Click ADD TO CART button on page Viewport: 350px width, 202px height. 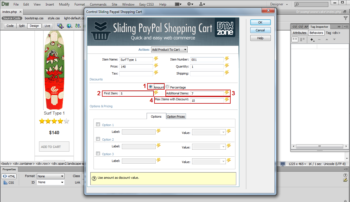click(54, 147)
